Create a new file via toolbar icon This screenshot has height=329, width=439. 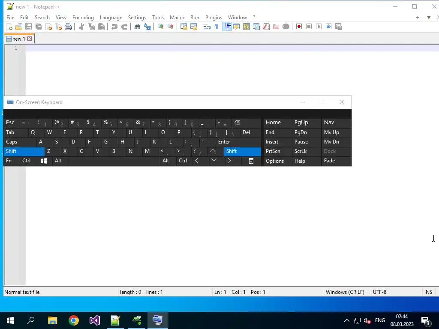(9, 27)
